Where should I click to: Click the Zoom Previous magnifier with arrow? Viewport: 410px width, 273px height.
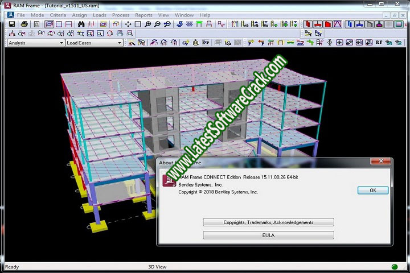tap(167, 24)
